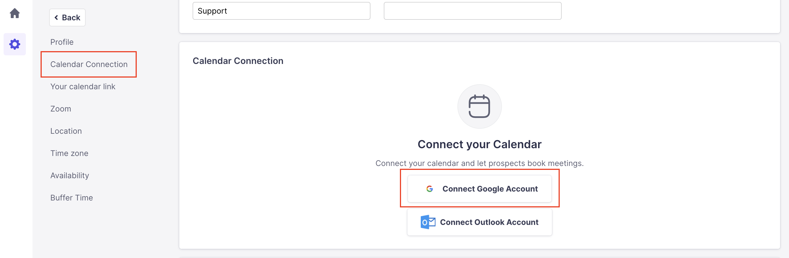
Task: Open Your calendar link settings
Action: tap(83, 87)
